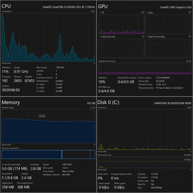Click the Disk transfer rate graph
Screen dimensions: 193x193
click(x=145, y=162)
